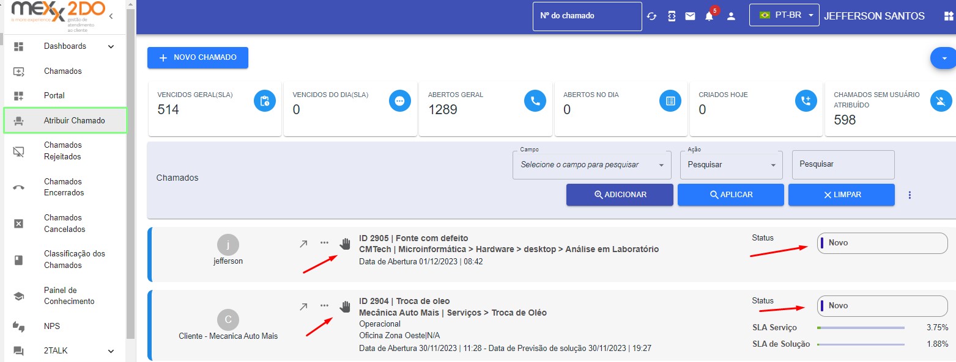Image resolution: width=956 pixels, height=362 pixels.
Task: Click the refresh icon in the top bar
Action: 651,16
